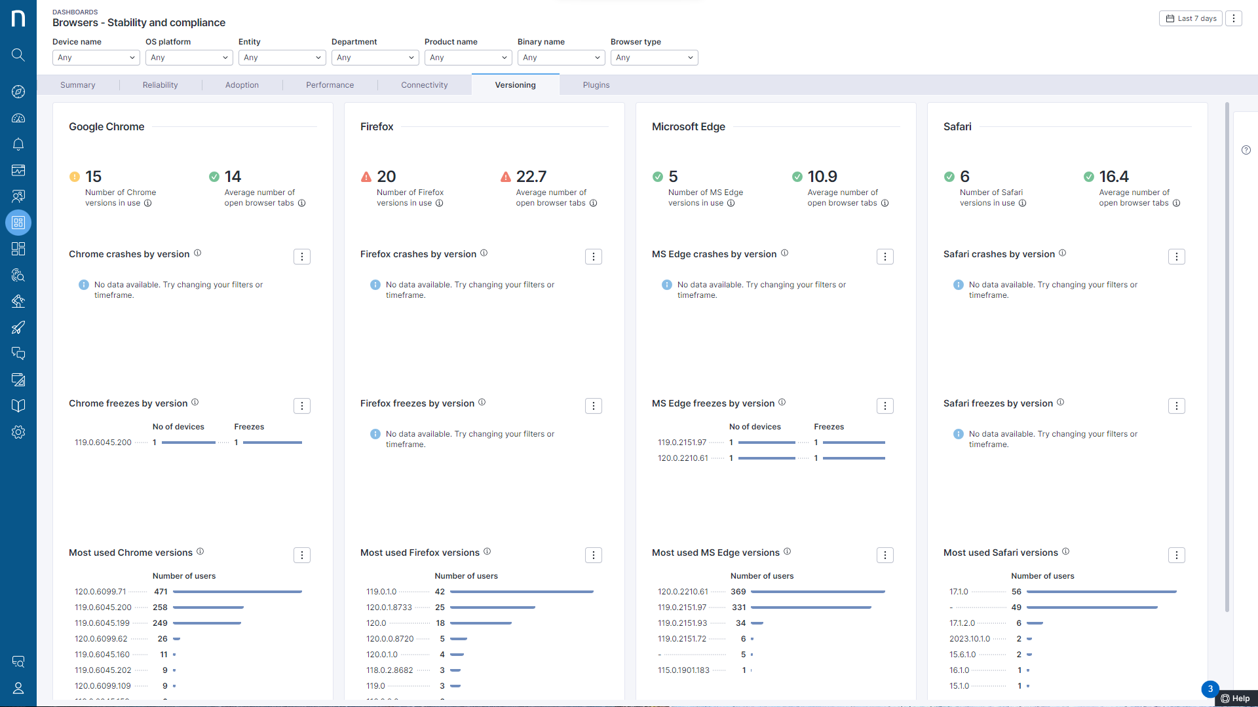
Task: Click the info icon next to Chrome versions in use
Action: pos(148,203)
